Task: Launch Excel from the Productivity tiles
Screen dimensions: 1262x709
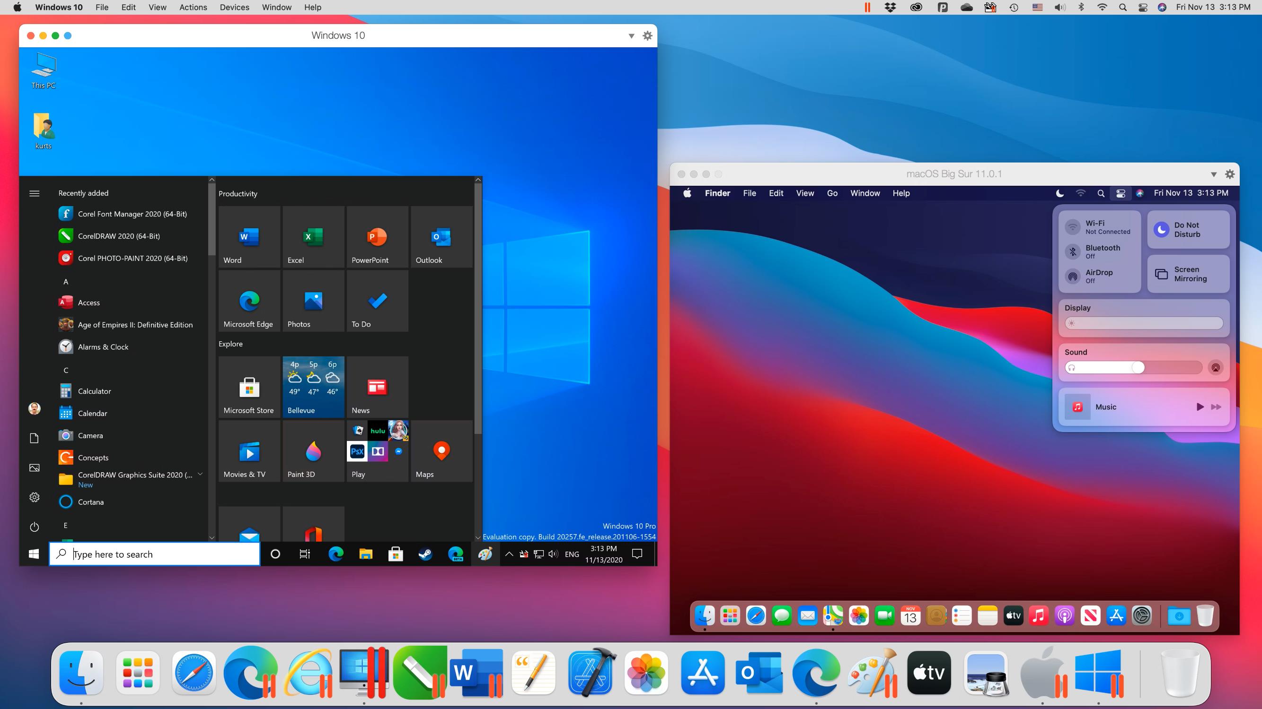Action: click(x=313, y=237)
